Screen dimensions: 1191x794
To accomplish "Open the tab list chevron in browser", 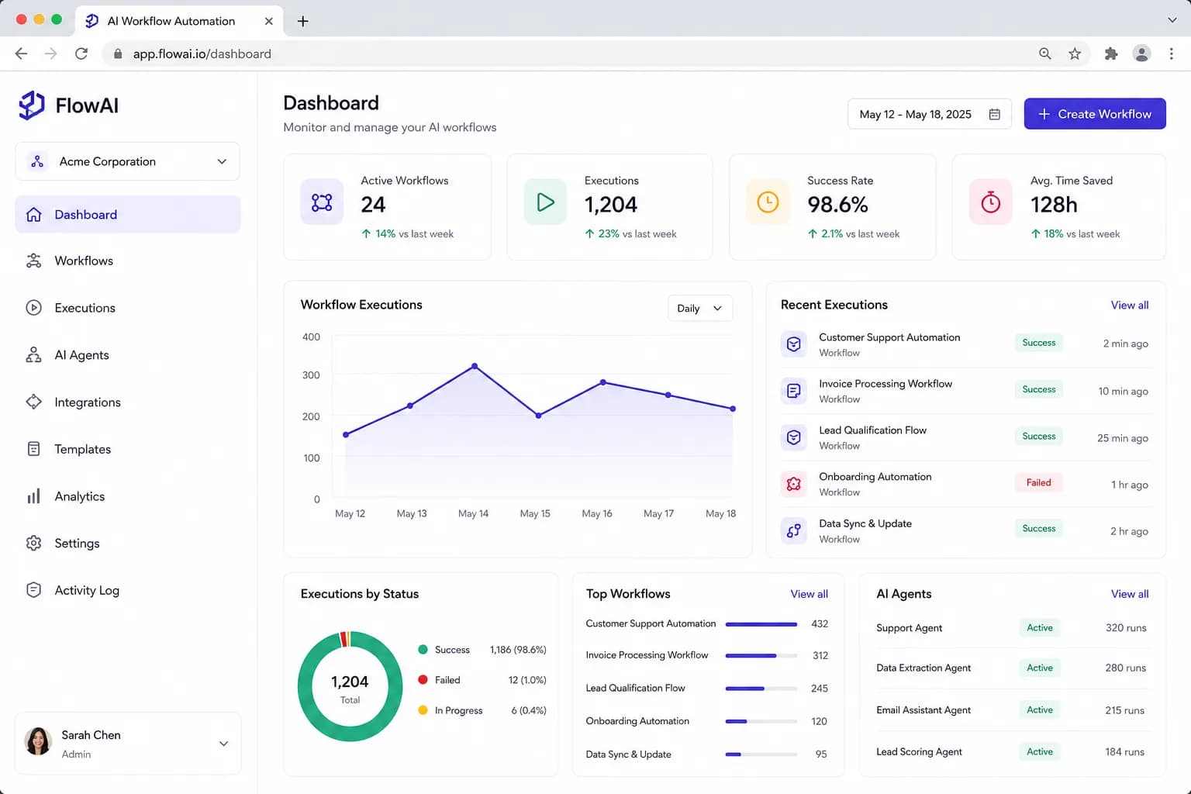I will click(1172, 20).
